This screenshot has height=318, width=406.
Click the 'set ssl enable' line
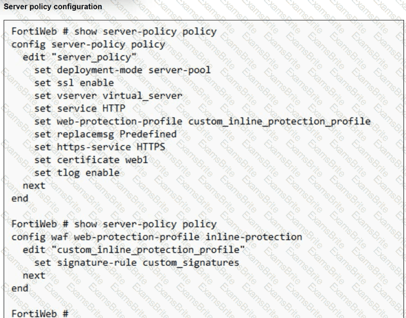coord(74,83)
